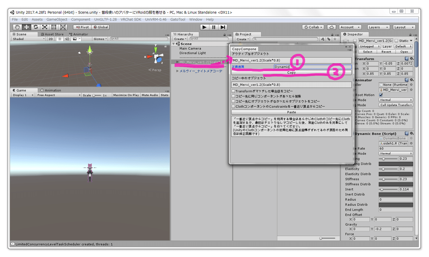Image resolution: width=429 pixels, height=257 pixels.
Task: Toggle Maximize On Play
Action: 126,95
